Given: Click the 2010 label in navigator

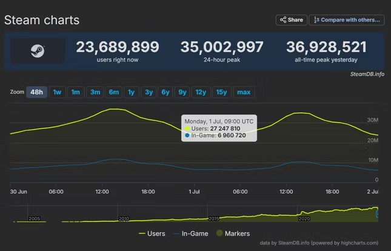Looking at the screenshot, I should (124, 219).
